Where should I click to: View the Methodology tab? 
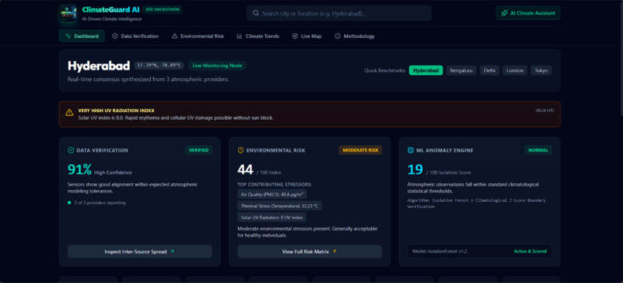click(355, 36)
